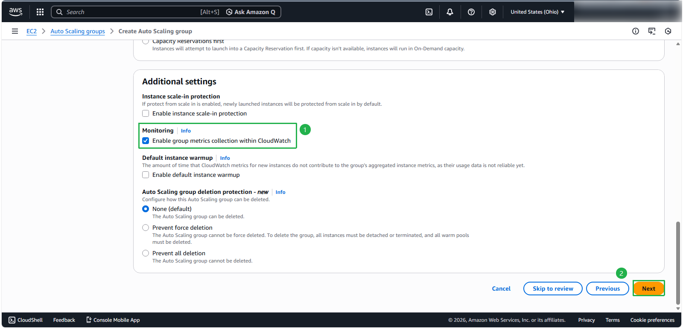Viewport: 683px width, 329px height.
Task: Go to Auto Scaling groups breadcrumb
Action: [x=78, y=31]
